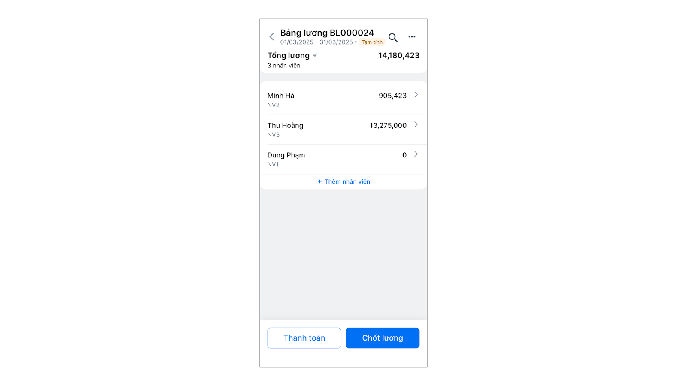Image resolution: width=687 pixels, height=386 pixels.
Task: Click the Bảng lương BL000024 title
Action: (x=327, y=33)
